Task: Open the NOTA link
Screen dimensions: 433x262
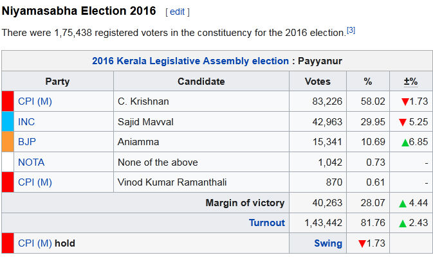Action: tap(31, 162)
